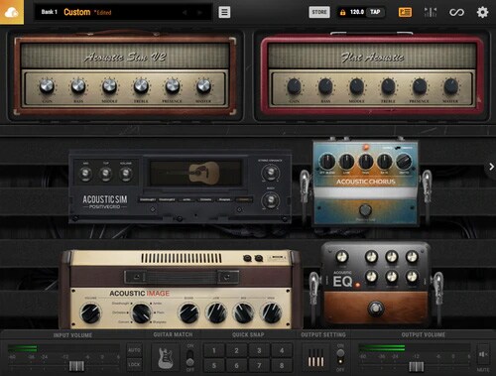The width and height of the screenshot is (496, 376).
Task: Toggle the Output Setting on/off switch
Action: [340, 357]
